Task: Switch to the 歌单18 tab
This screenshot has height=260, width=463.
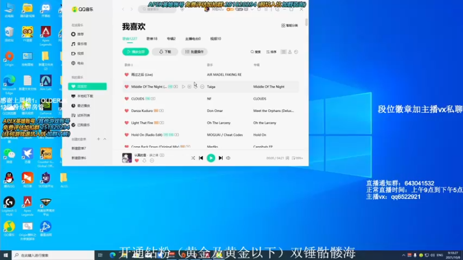Action: click(x=152, y=39)
